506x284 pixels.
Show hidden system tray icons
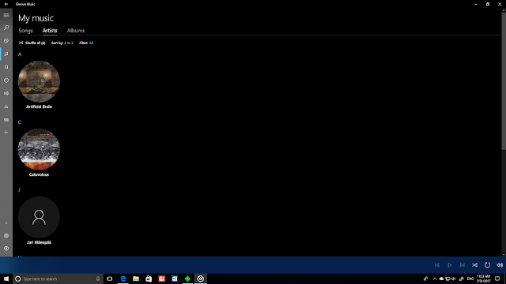tap(435, 278)
